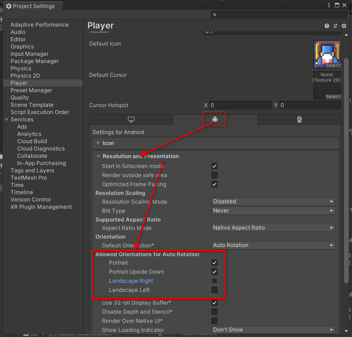Open Adaptive Performance settings

point(39,25)
